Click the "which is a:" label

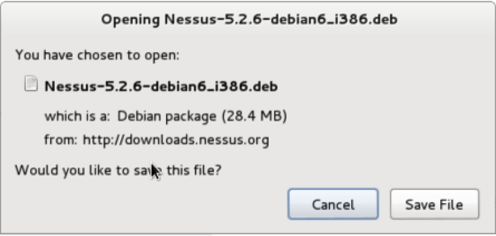tap(77, 117)
